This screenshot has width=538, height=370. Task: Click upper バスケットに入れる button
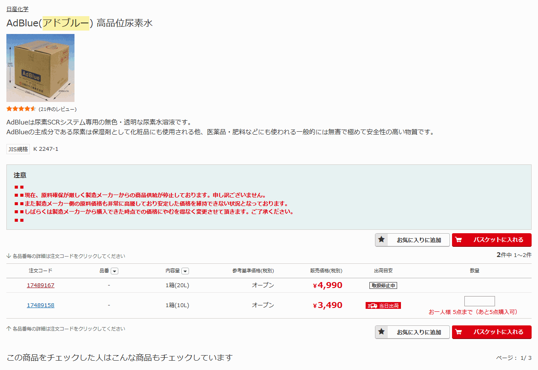pos(492,240)
